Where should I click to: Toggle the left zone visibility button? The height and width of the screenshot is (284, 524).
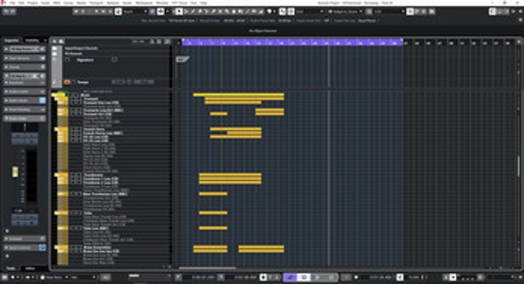coord(492,11)
